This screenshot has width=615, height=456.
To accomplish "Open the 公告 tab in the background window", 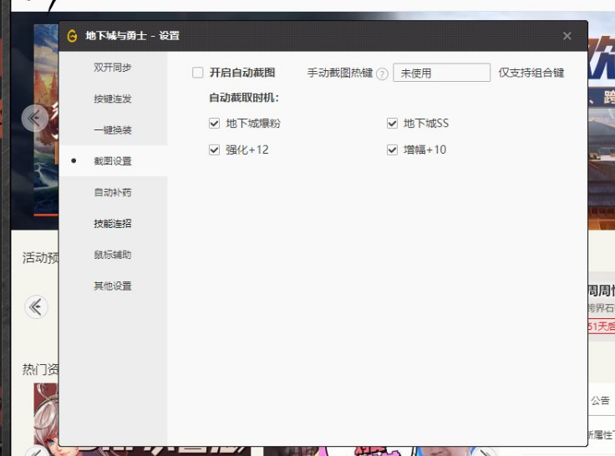I will point(600,400).
